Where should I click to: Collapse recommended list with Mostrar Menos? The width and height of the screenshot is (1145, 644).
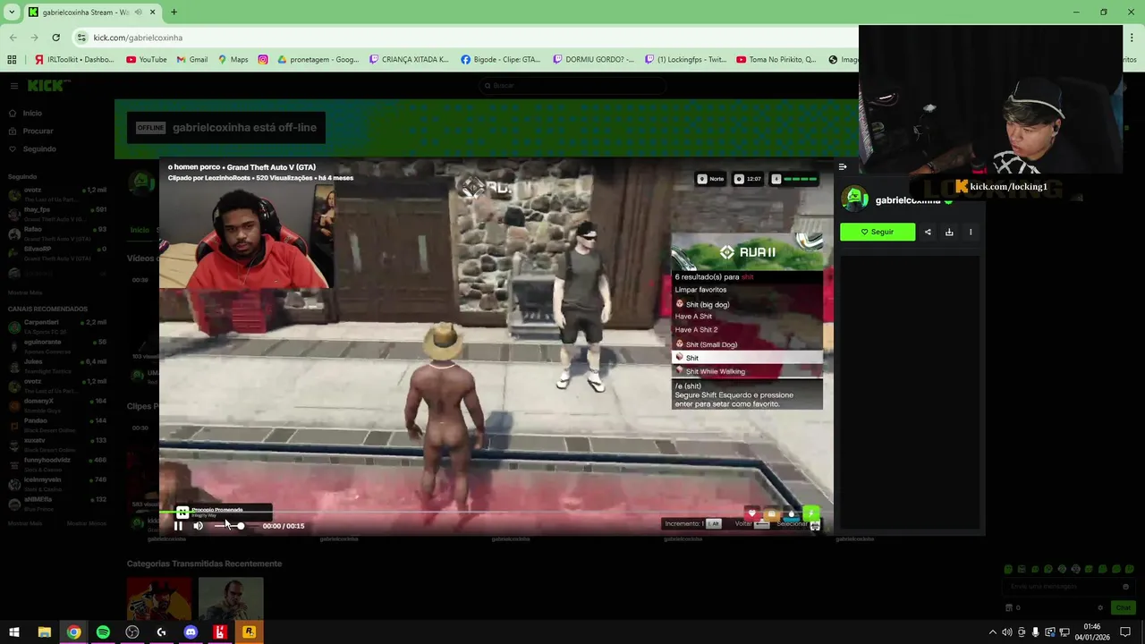click(x=87, y=523)
